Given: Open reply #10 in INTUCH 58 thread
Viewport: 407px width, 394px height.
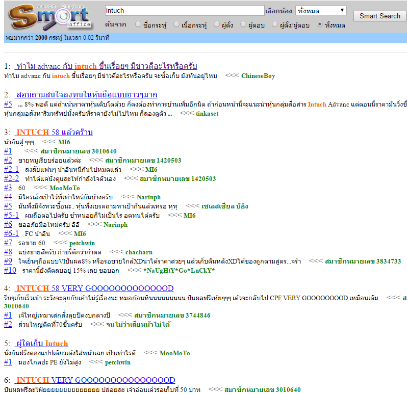Looking at the screenshot, I should pos(10,270).
